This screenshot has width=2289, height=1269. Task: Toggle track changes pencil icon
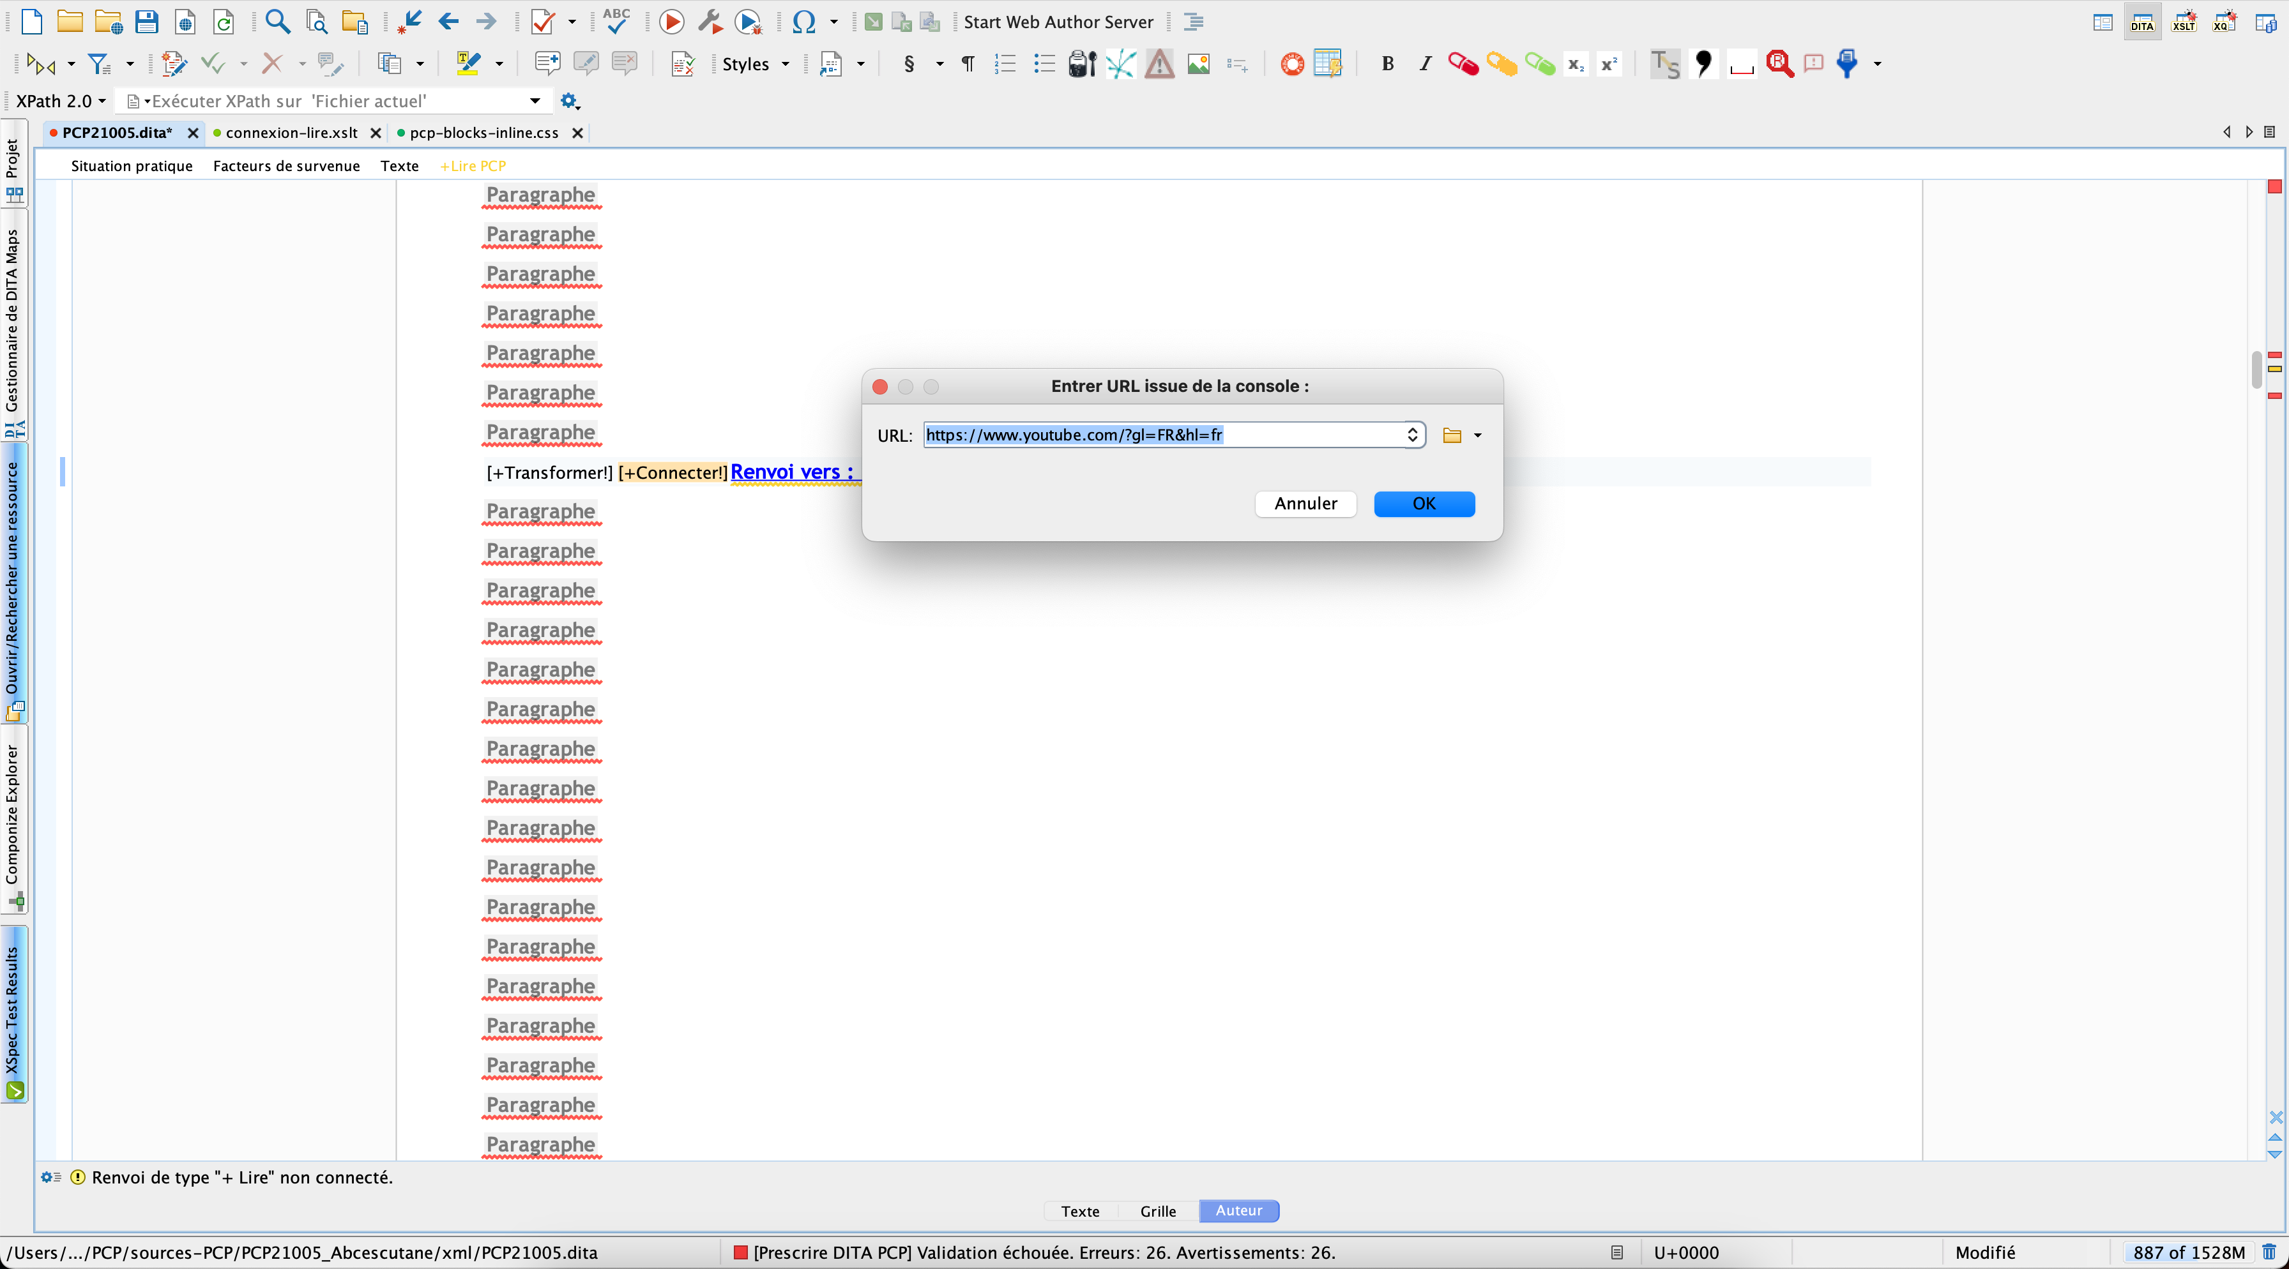tap(173, 63)
